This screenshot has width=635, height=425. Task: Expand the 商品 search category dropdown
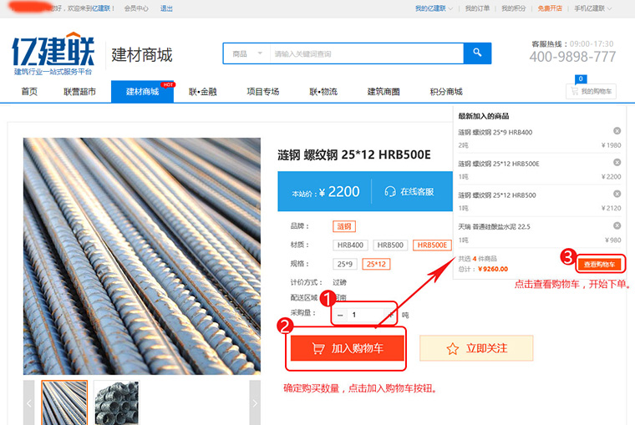(x=247, y=54)
